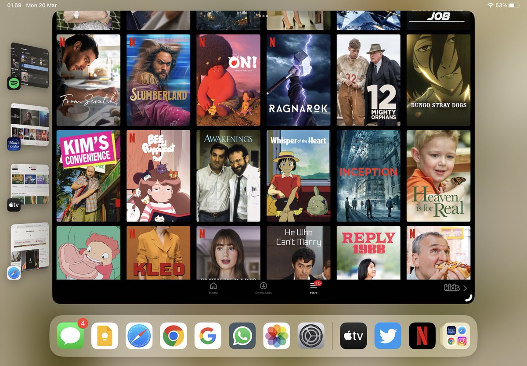Tap the date Mon 20 Mar

click(41, 5)
